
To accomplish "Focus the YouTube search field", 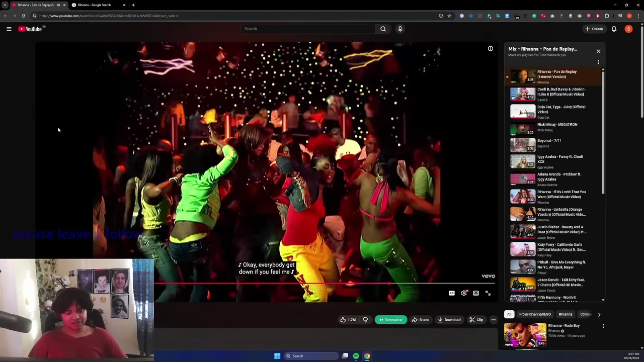I will pos(308,29).
